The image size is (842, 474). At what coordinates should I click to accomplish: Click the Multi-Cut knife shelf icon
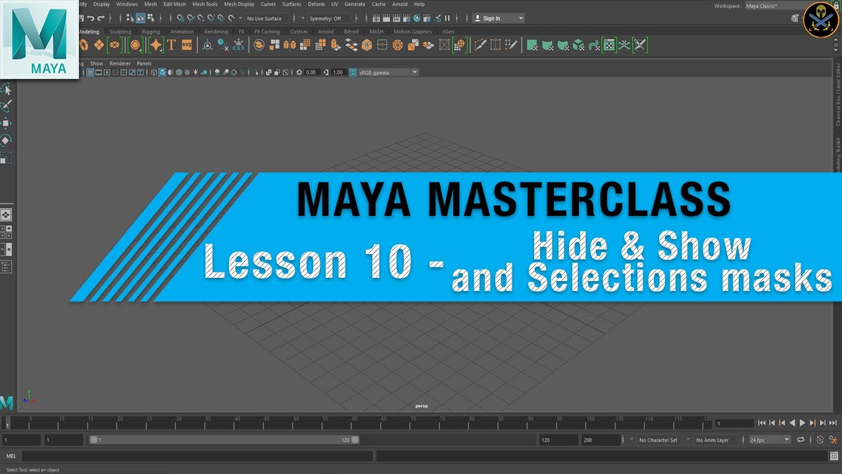pos(480,45)
